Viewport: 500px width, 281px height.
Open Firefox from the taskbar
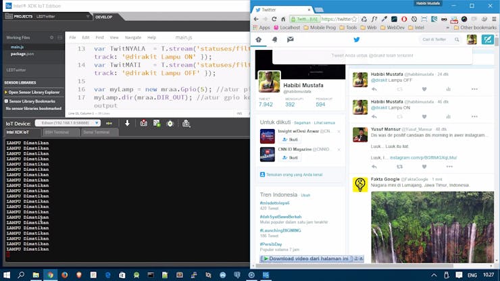(64, 275)
